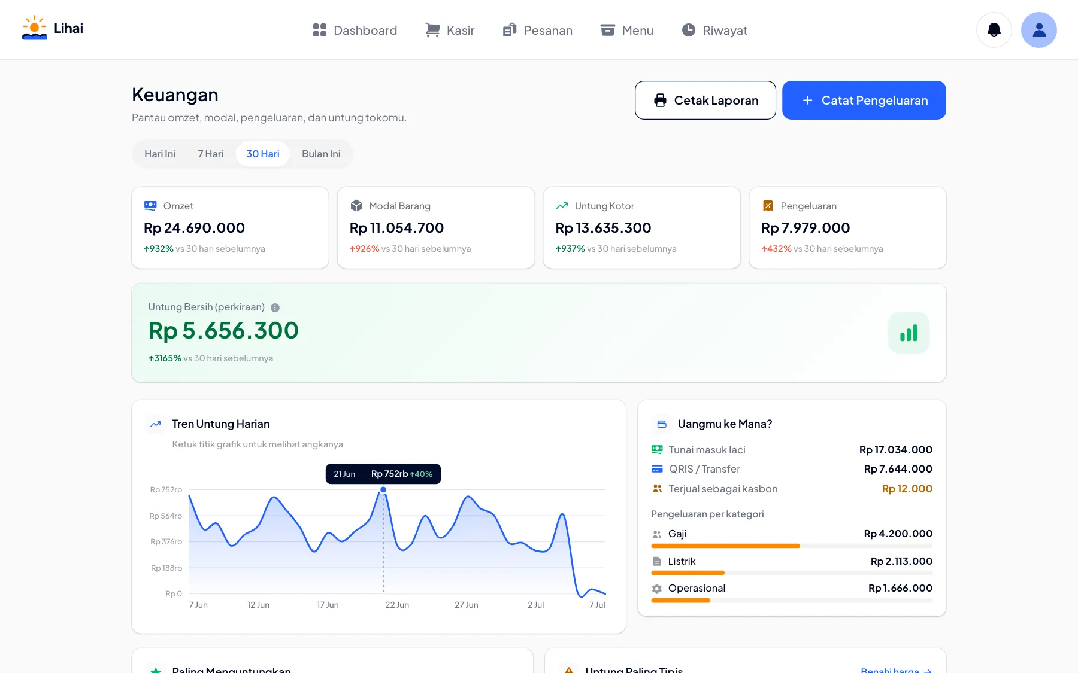The height and width of the screenshot is (673, 1078).
Task: Select the Hari Ini period filter
Action: tap(160, 154)
